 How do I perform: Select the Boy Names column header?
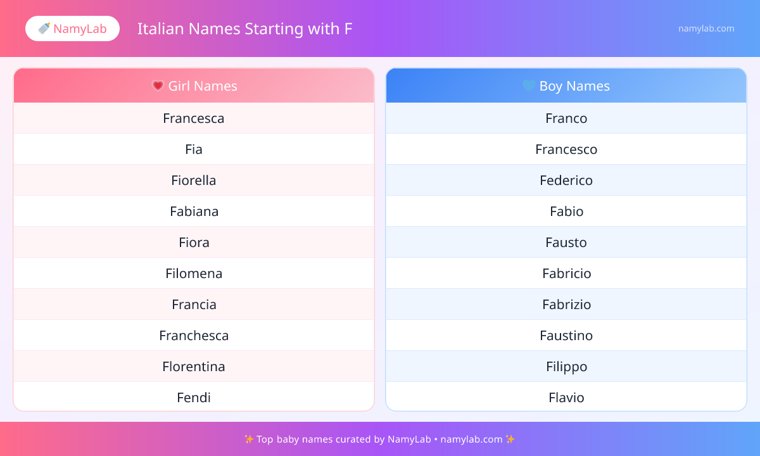pyautogui.click(x=566, y=85)
